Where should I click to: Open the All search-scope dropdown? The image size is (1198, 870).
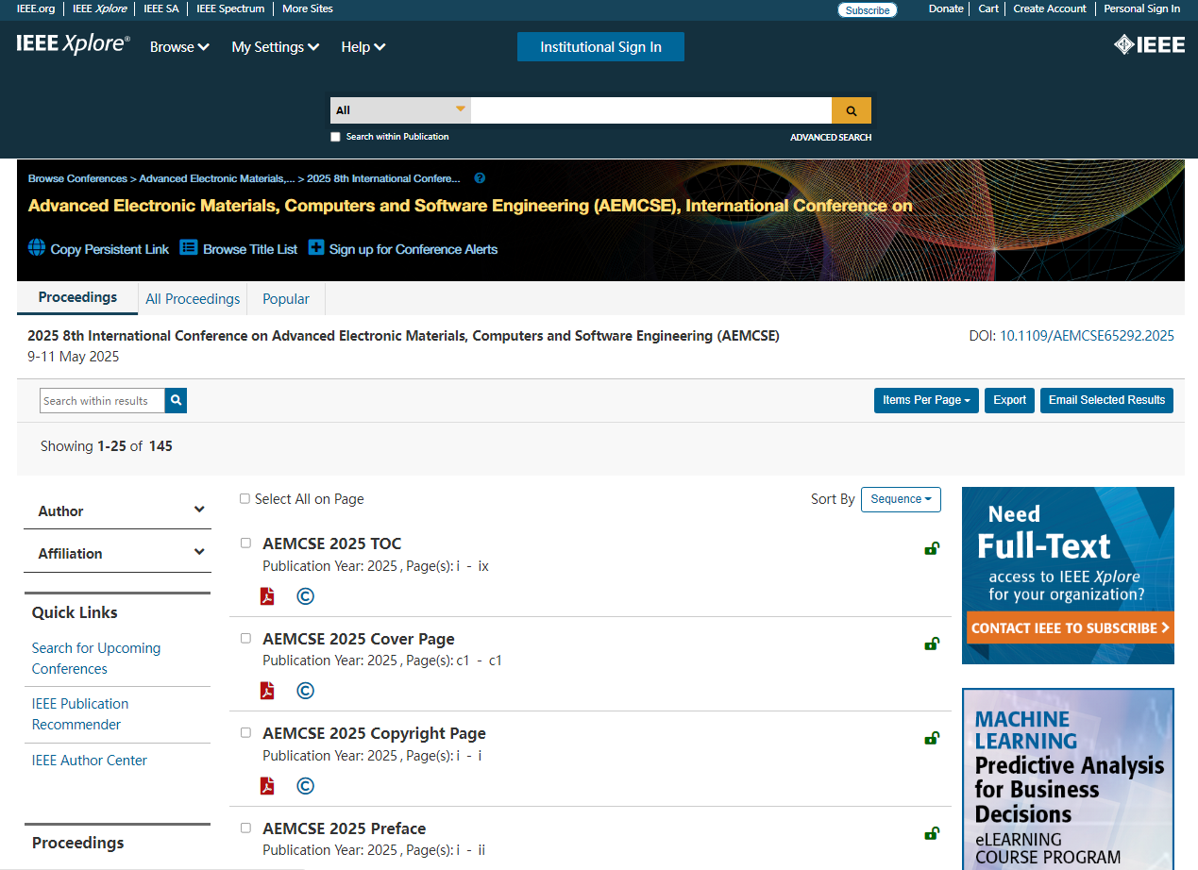(400, 110)
